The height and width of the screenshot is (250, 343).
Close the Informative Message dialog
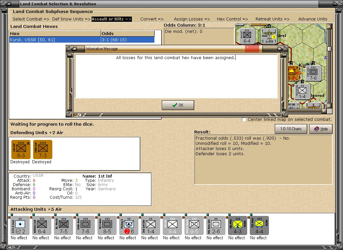click(x=279, y=49)
